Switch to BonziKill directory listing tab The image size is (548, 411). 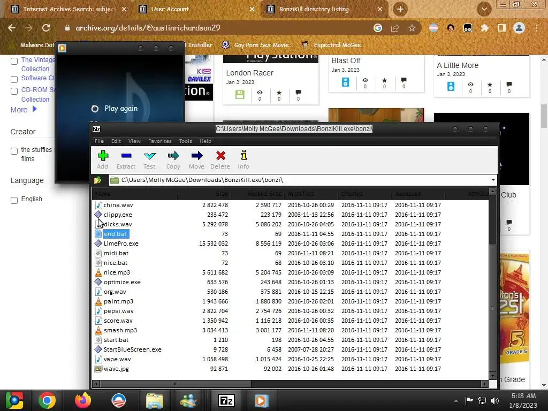coord(324,9)
